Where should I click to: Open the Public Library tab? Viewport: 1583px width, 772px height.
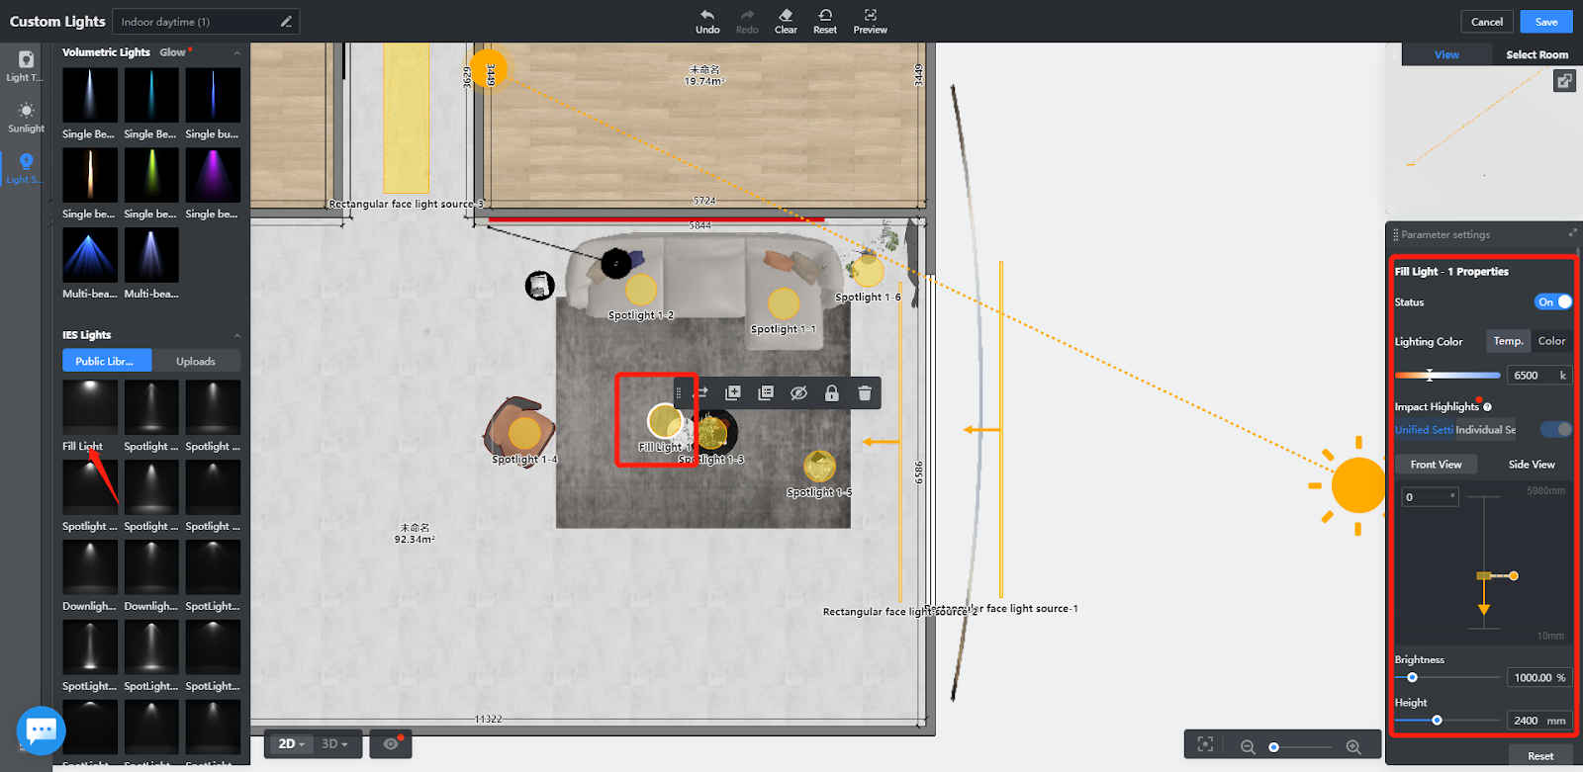click(x=107, y=361)
